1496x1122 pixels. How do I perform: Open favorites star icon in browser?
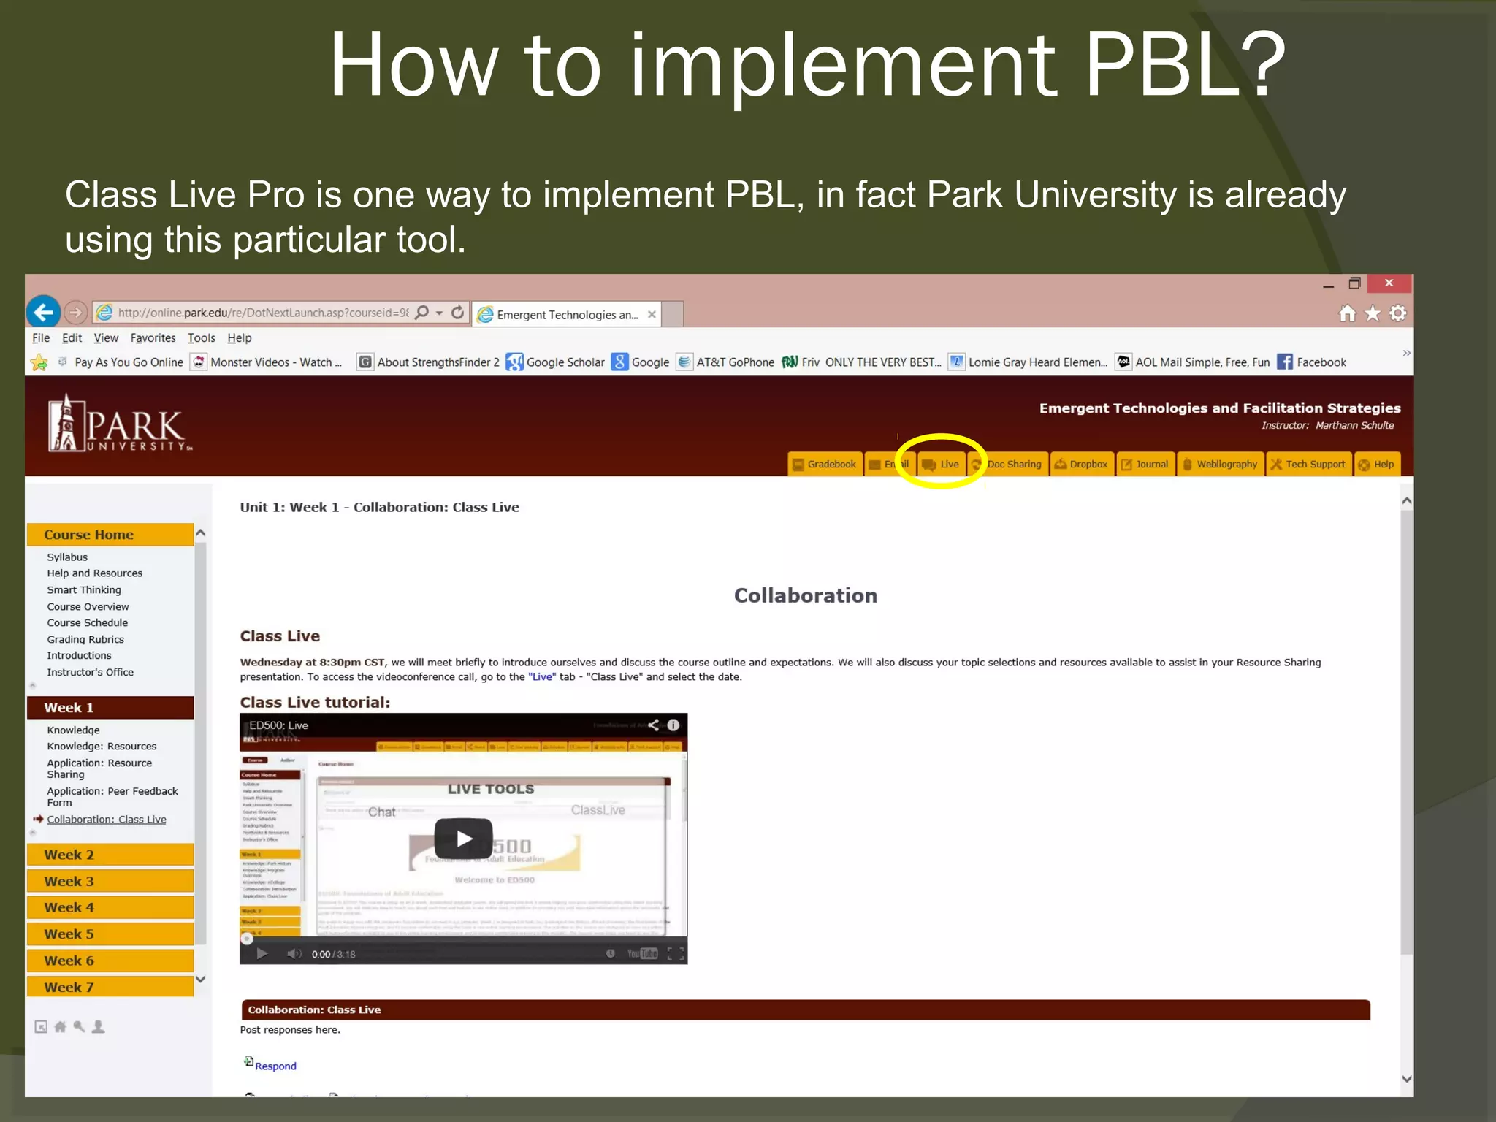click(x=1373, y=313)
